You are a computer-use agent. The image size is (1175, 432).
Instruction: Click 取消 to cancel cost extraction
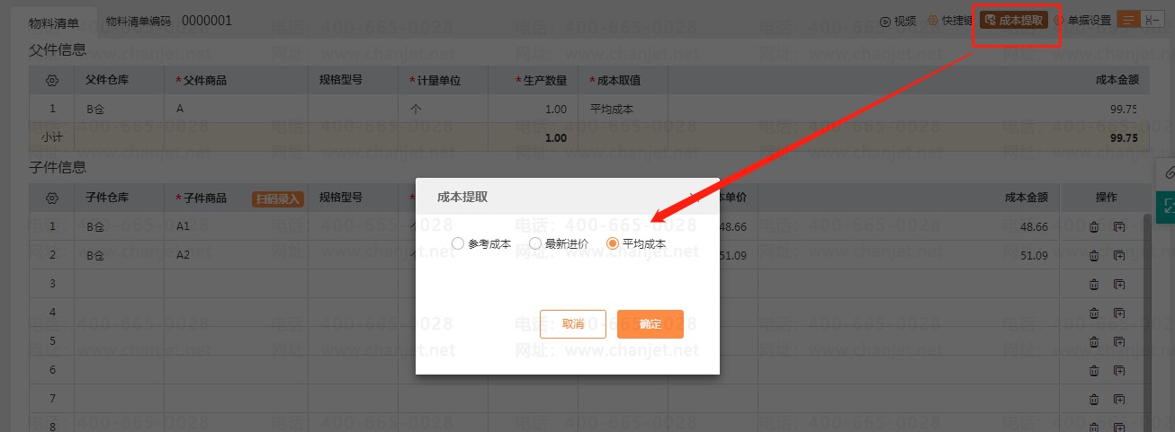coord(573,324)
